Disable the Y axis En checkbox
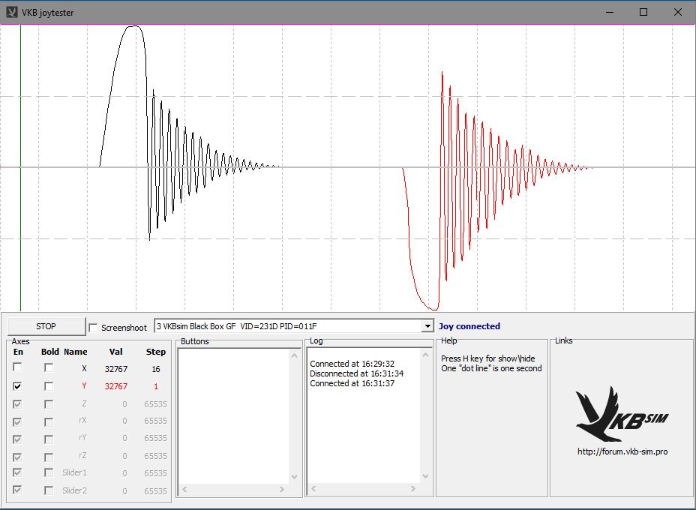This screenshot has height=510, width=696. coord(17,386)
